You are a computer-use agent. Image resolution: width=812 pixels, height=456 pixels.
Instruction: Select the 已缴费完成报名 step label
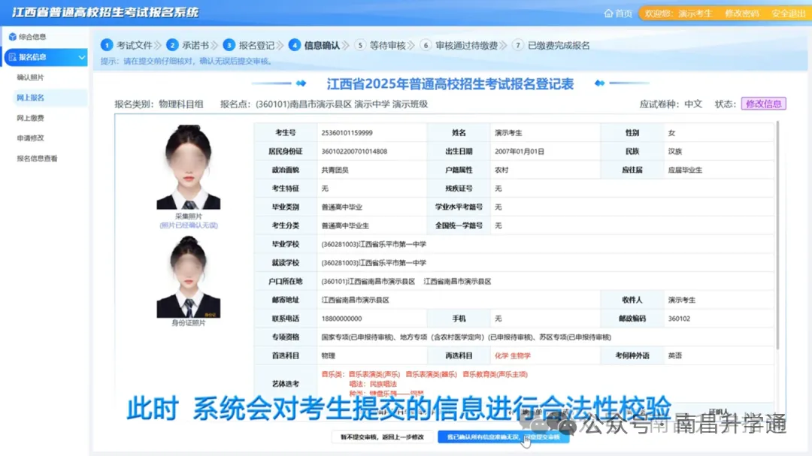pyautogui.click(x=558, y=46)
